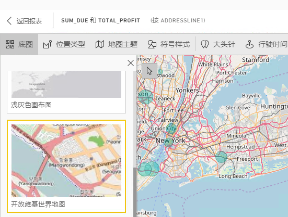Click the Hempstead map label
This screenshot has height=217, width=288.
pos(240,147)
